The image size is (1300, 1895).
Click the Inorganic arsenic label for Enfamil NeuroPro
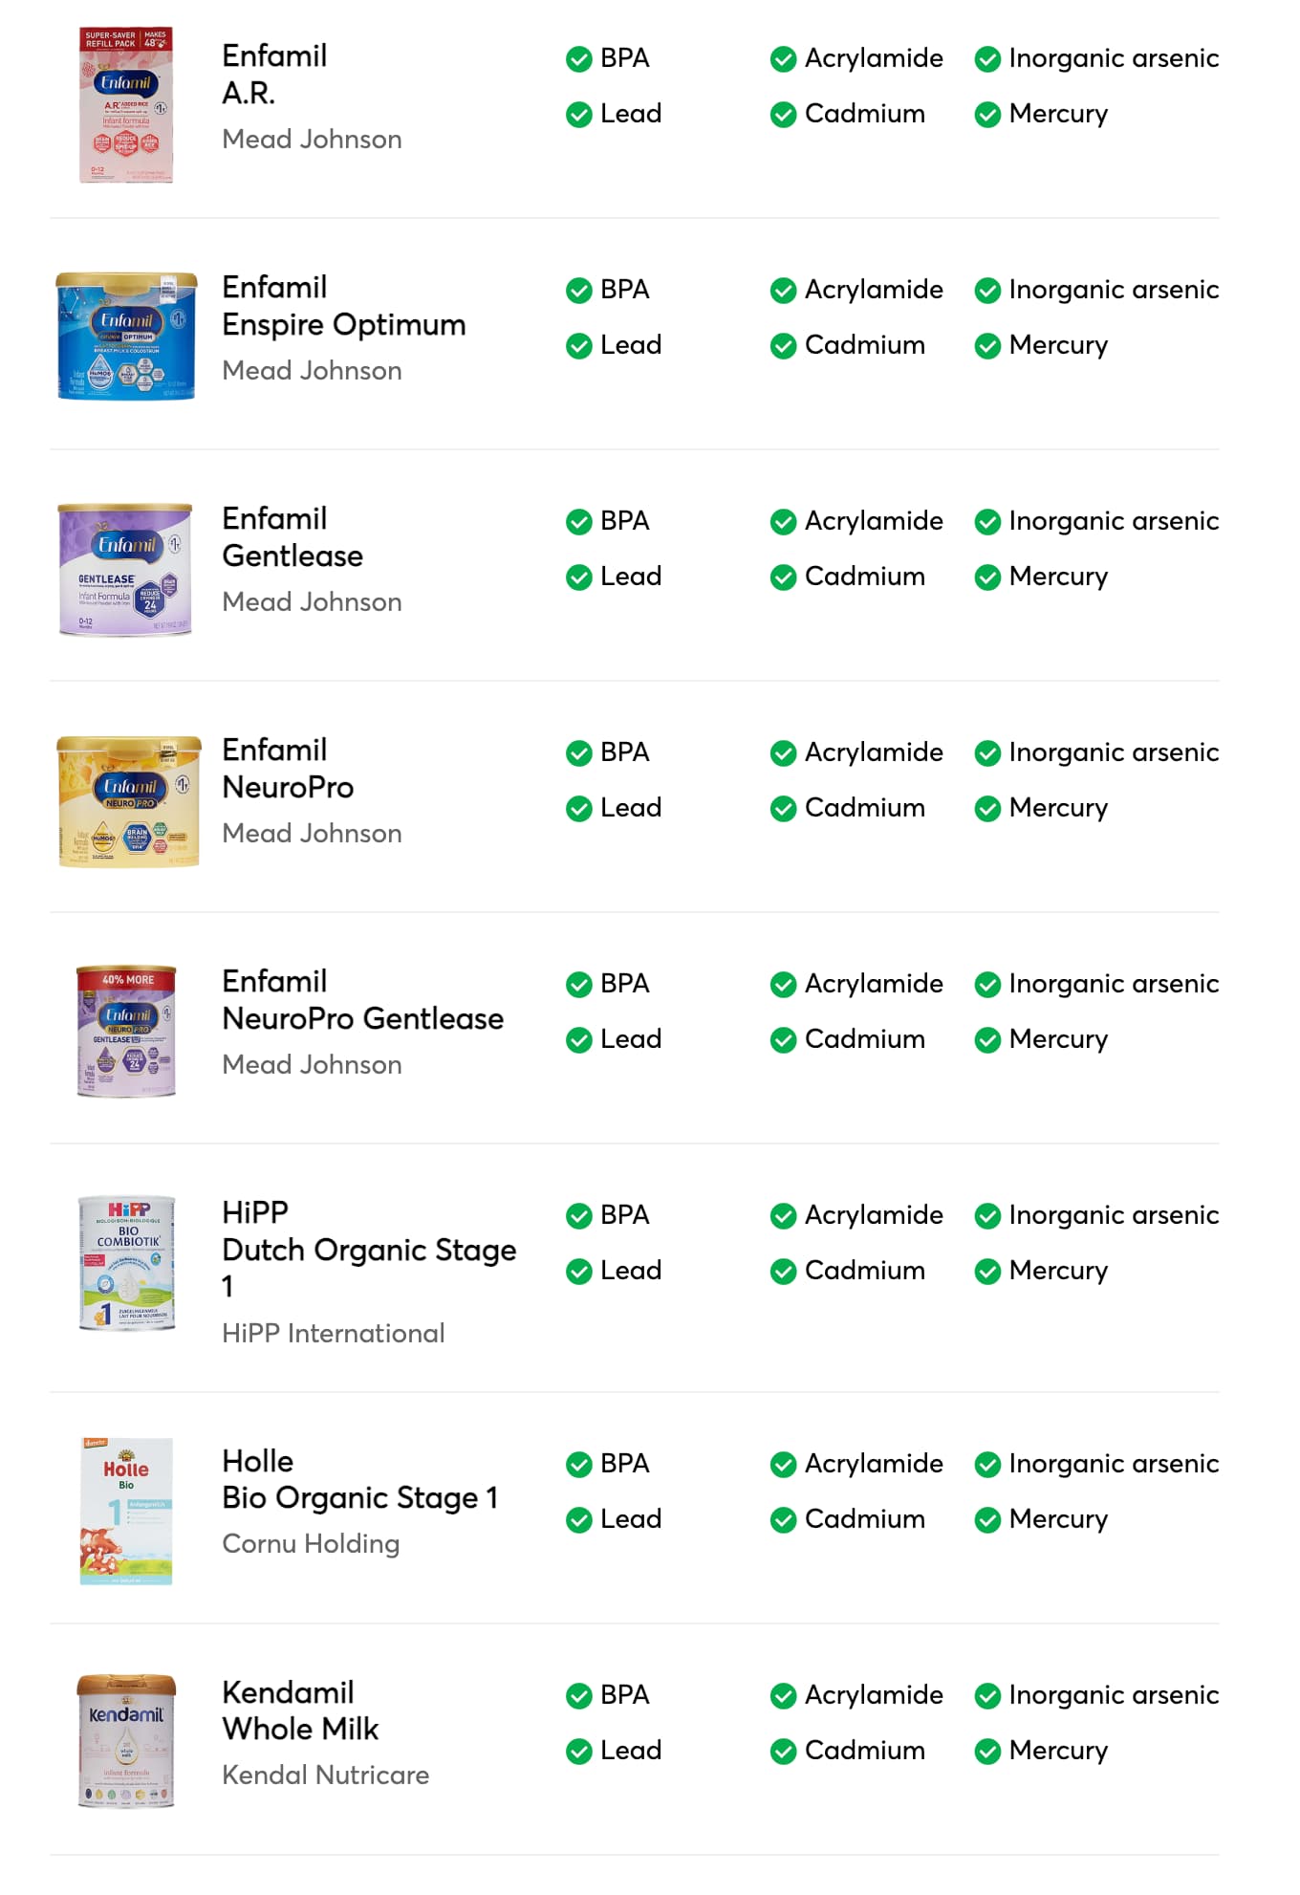[1114, 752]
